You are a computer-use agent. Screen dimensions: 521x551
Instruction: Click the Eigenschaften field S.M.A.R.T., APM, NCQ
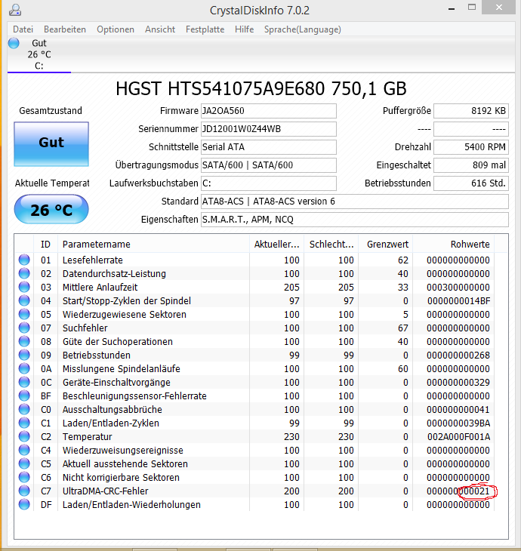(355, 220)
